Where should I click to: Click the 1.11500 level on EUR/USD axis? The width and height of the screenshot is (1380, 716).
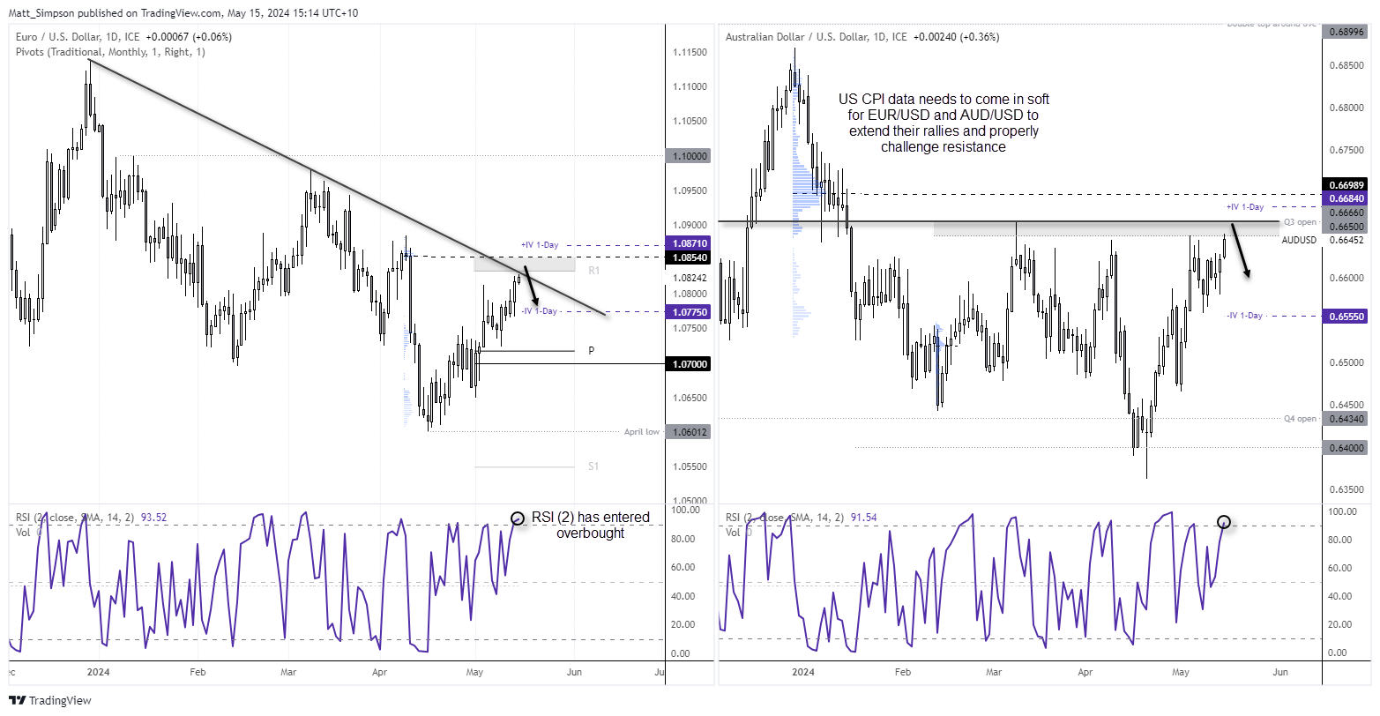[x=690, y=53]
